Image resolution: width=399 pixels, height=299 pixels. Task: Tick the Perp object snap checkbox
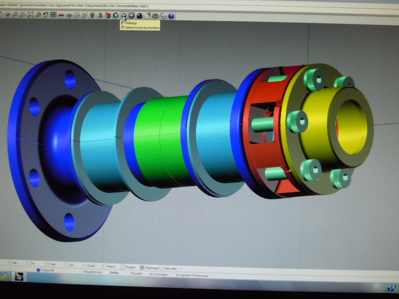click(x=47, y=264)
